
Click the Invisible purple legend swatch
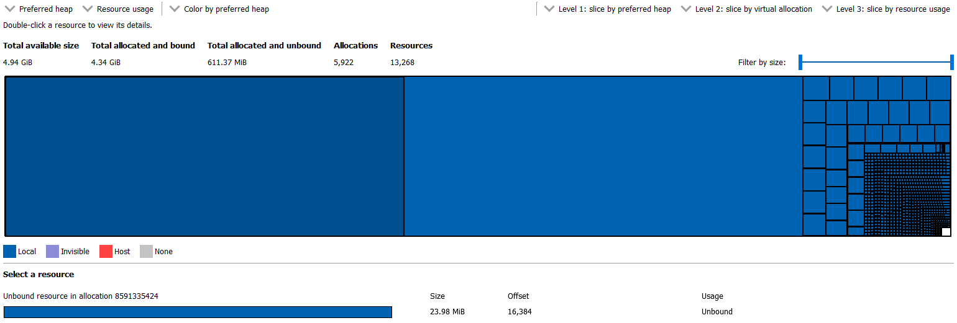coord(52,251)
